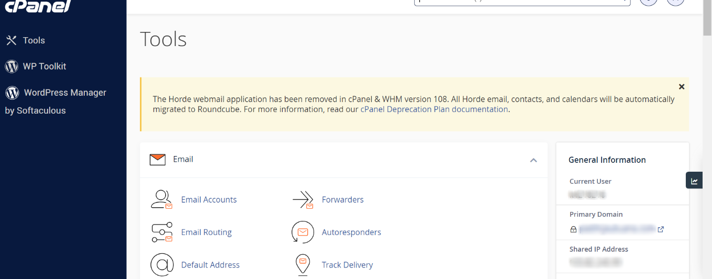Click the Email section envelope icon
Image resolution: width=712 pixels, height=279 pixels.
pyautogui.click(x=158, y=159)
